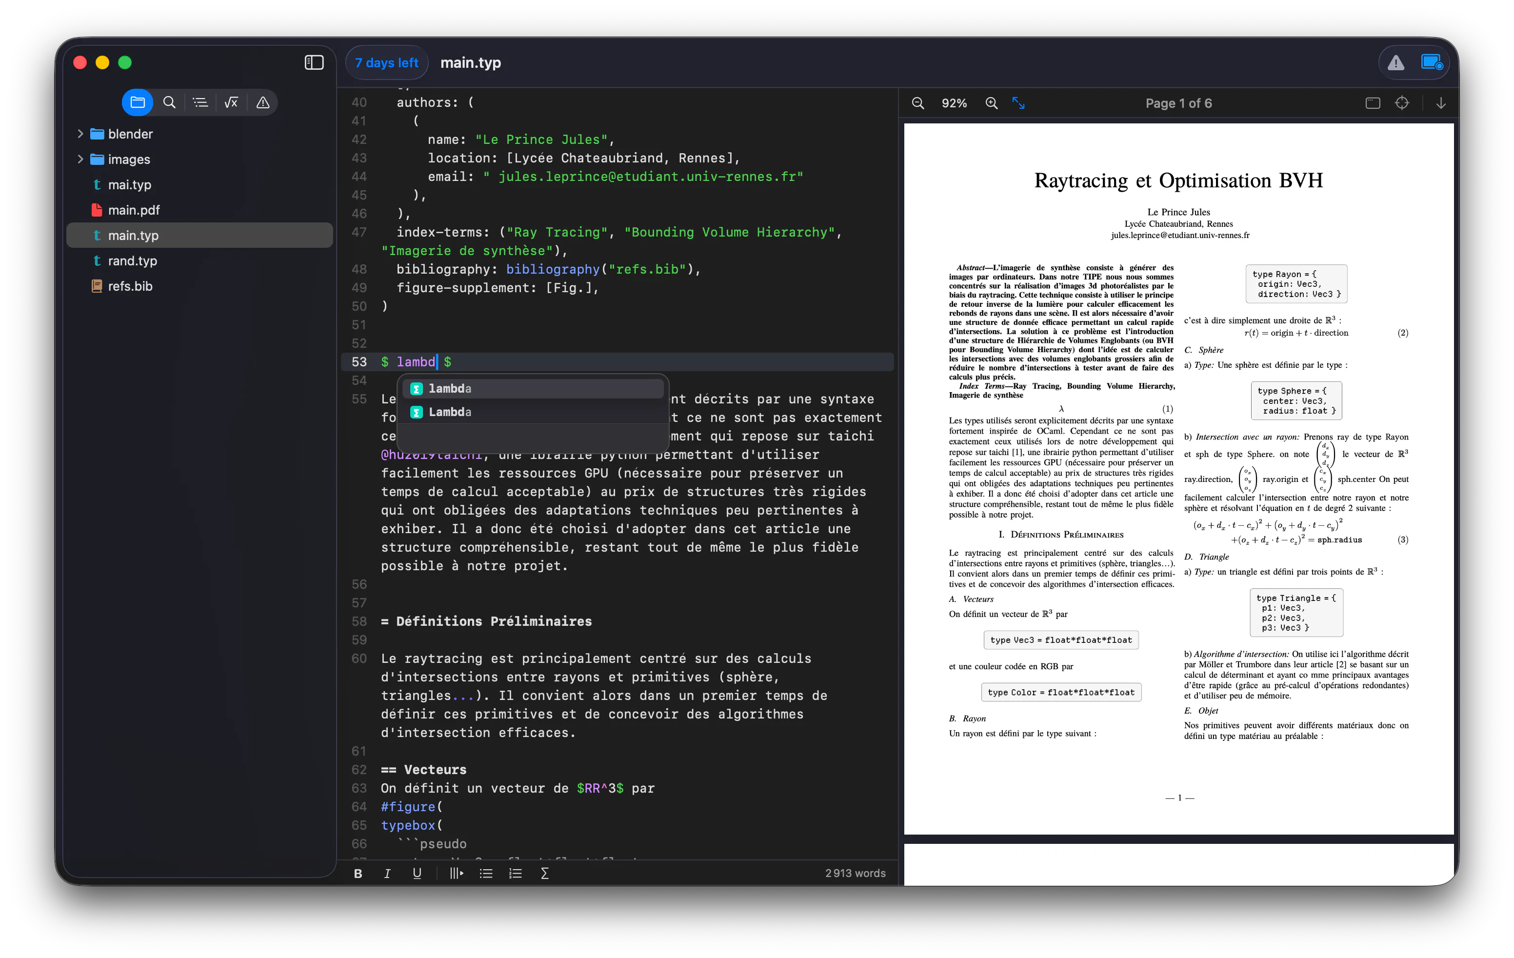Show diagnostics with the warning triangle icon

coord(1396,63)
